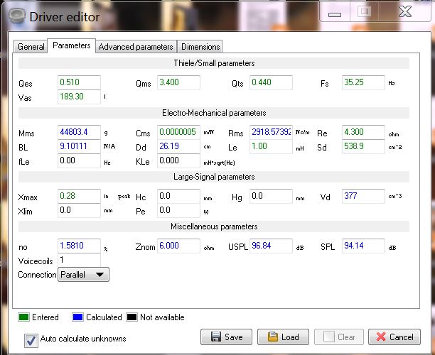This screenshot has height=355, width=435.
Task: Click the Miscellaneous parameters heading
Action: click(x=214, y=226)
